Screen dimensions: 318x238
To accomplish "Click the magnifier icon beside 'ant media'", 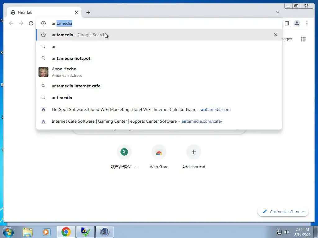I will point(43,98).
